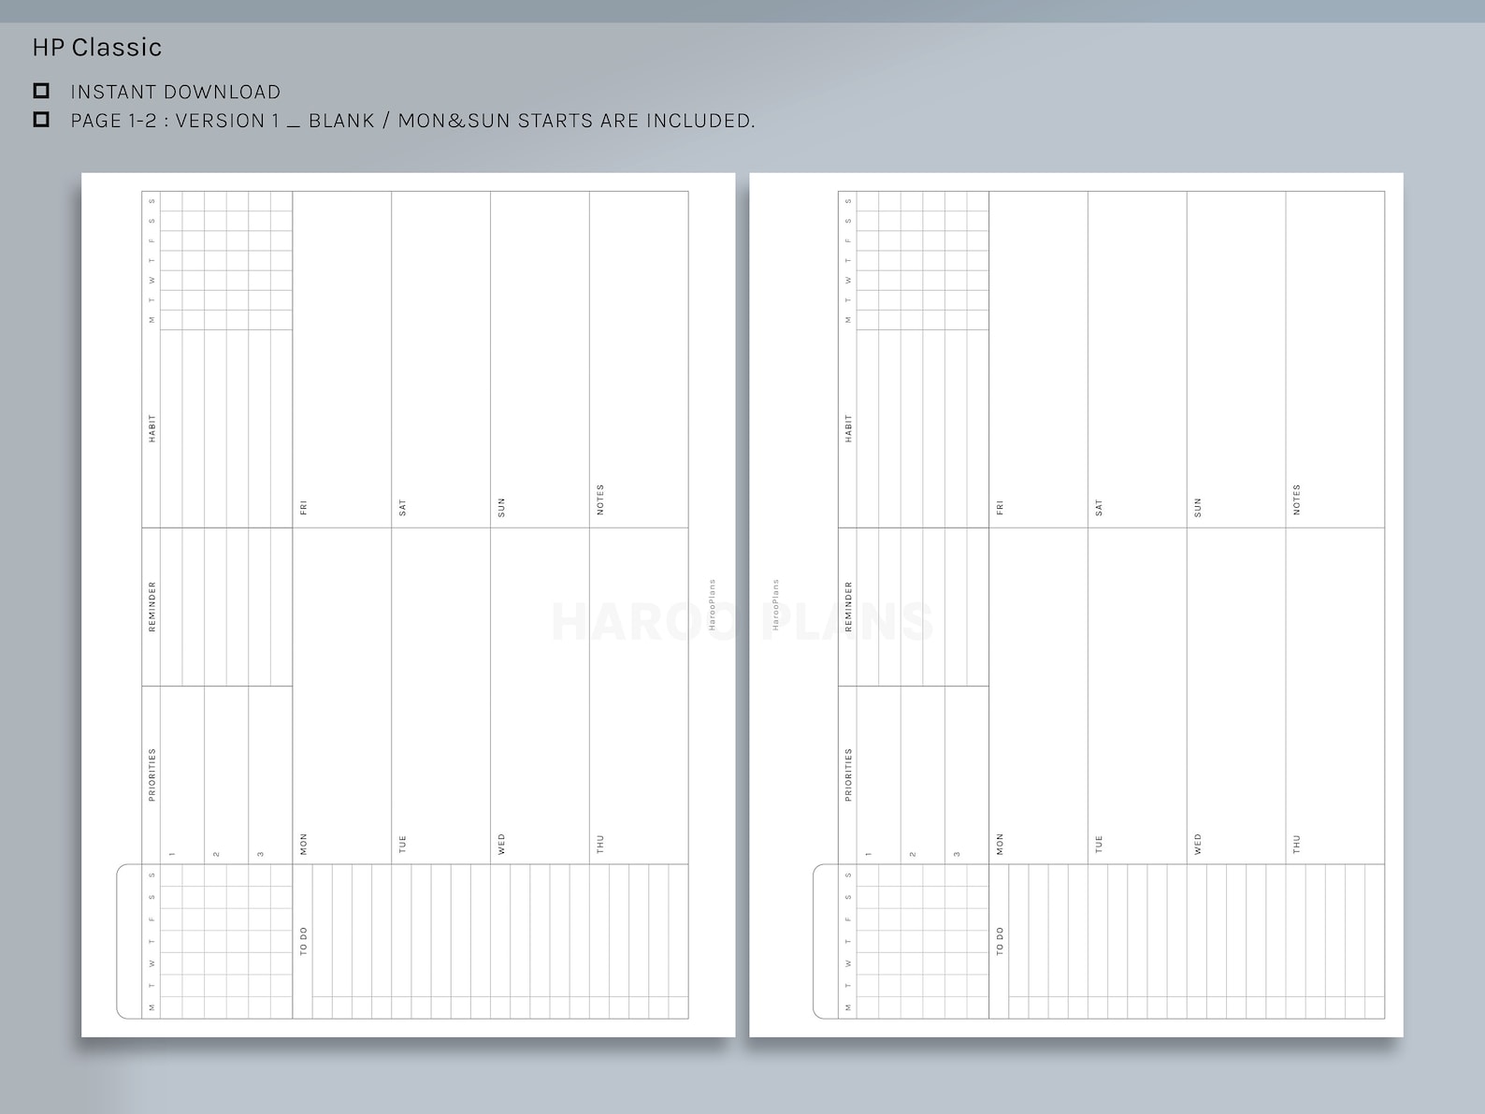This screenshot has width=1485, height=1114.
Task: Click the FRI column label on left page
Action: click(303, 508)
